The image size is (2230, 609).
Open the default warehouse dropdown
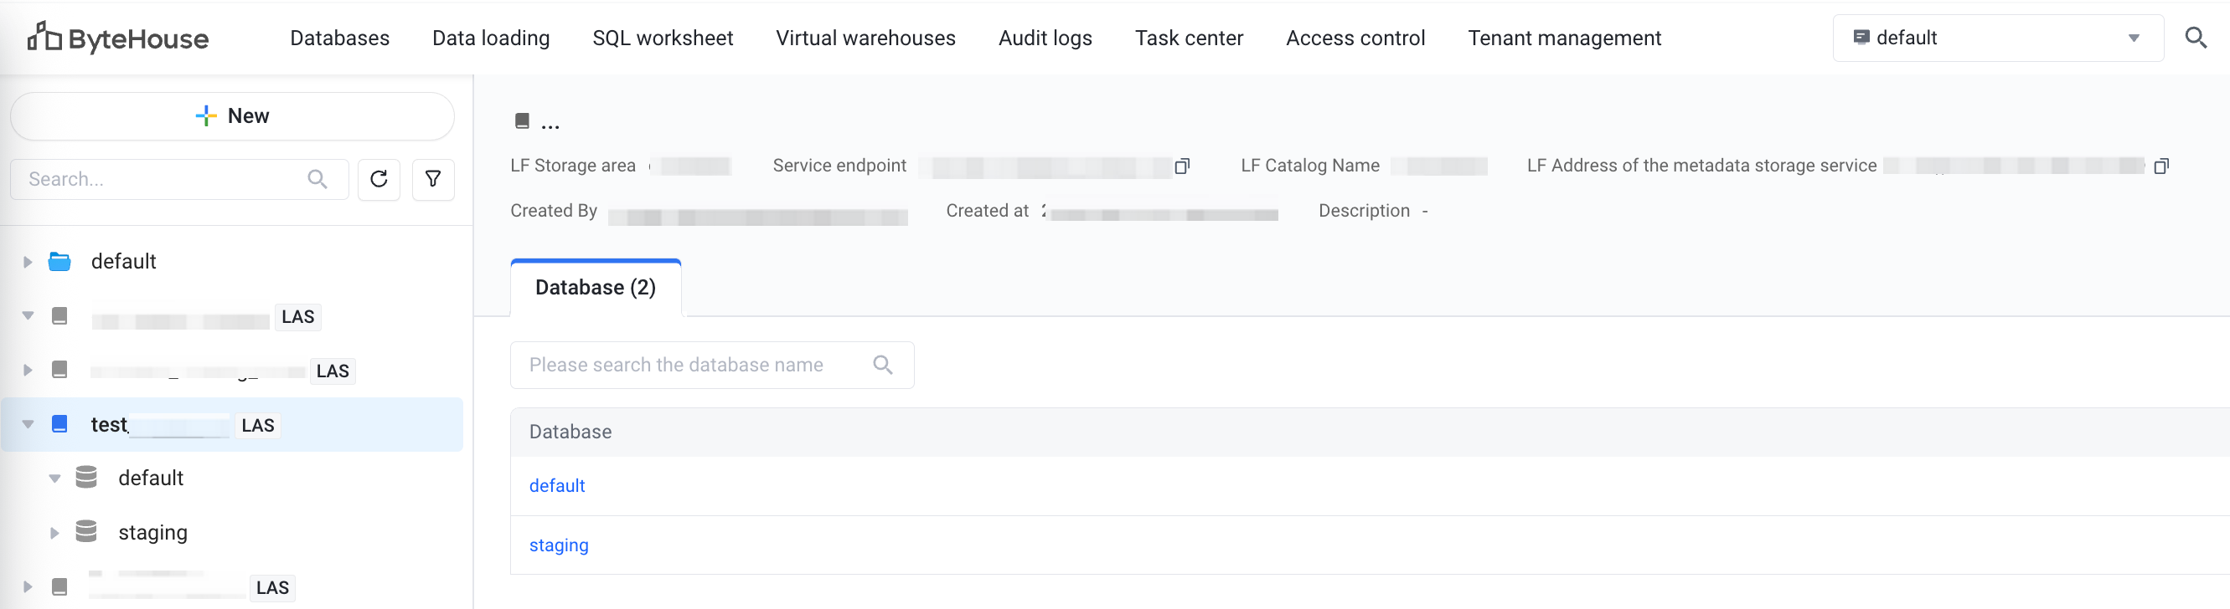click(1997, 38)
